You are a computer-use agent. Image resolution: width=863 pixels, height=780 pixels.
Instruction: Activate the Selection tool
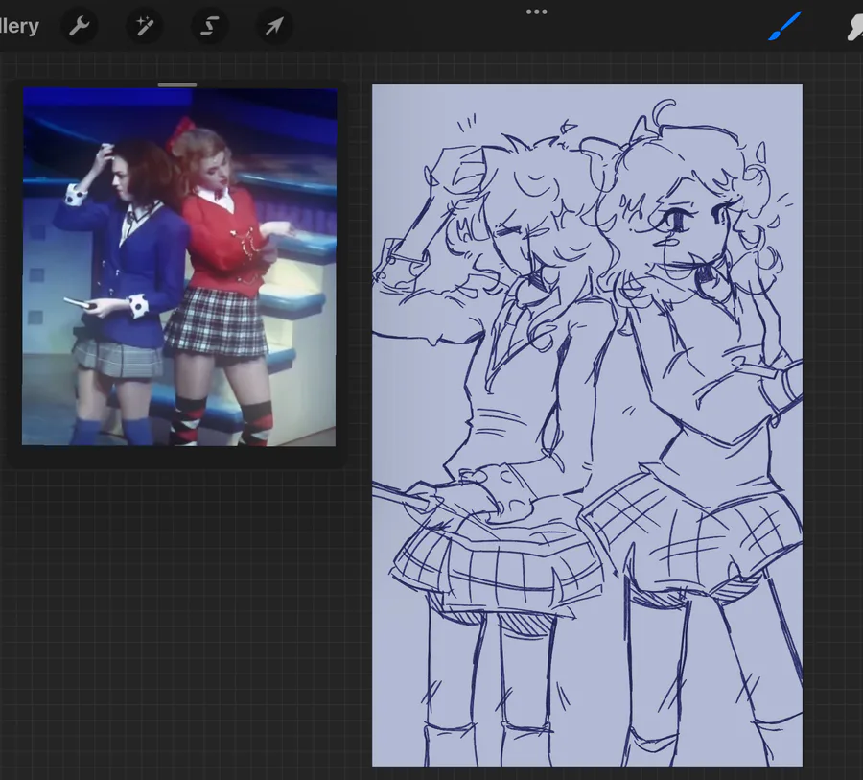pyautogui.click(x=209, y=26)
